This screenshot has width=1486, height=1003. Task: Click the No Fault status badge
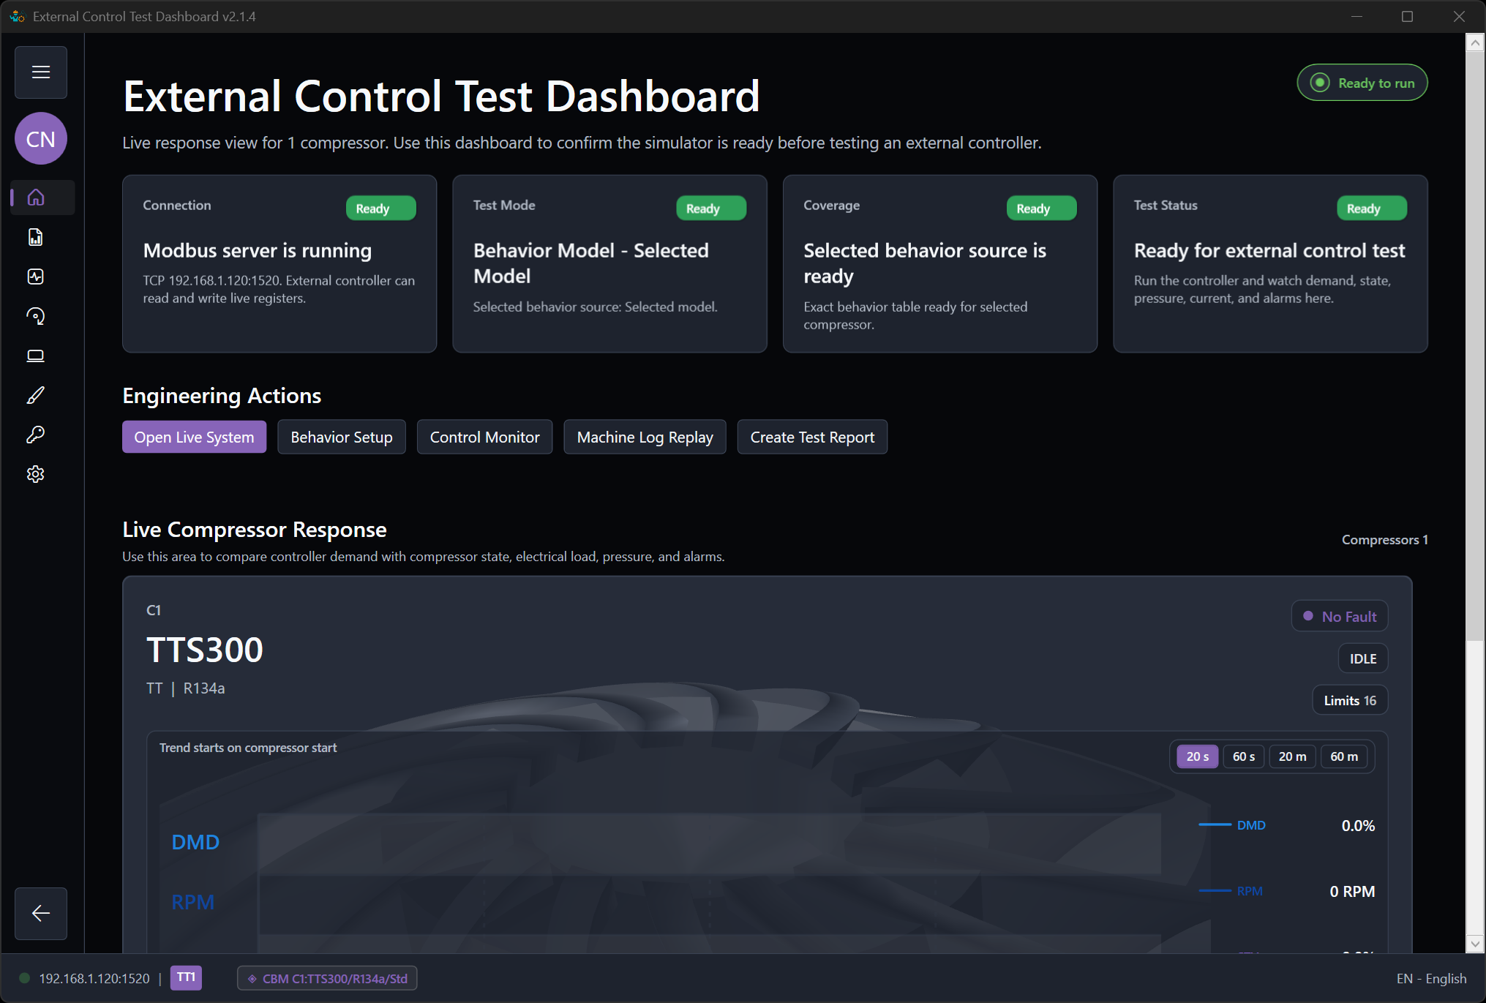coord(1340,616)
